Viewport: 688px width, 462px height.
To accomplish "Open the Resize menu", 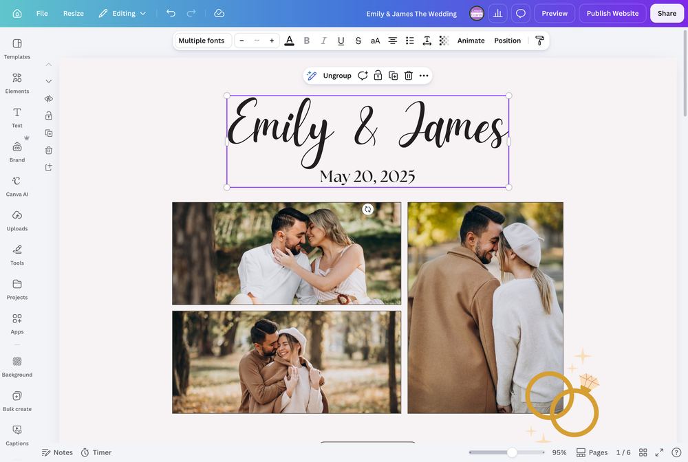I will click(x=74, y=14).
